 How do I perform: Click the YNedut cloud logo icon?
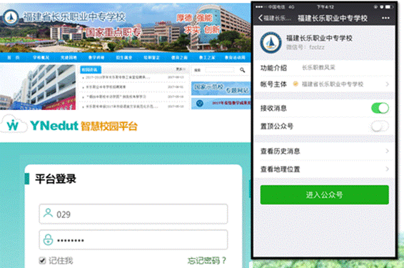tap(13, 124)
